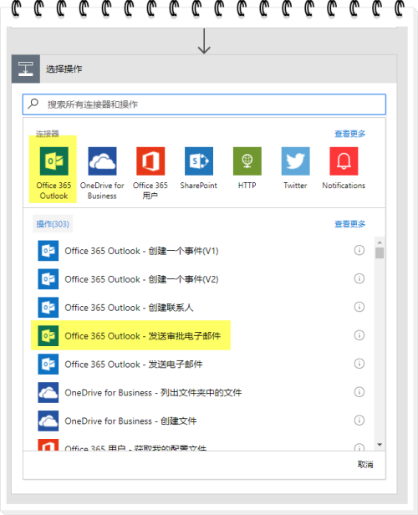This screenshot has height=515, width=418.
Task: Choose the Notifications bell connector icon
Action: [x=344, y=161]
